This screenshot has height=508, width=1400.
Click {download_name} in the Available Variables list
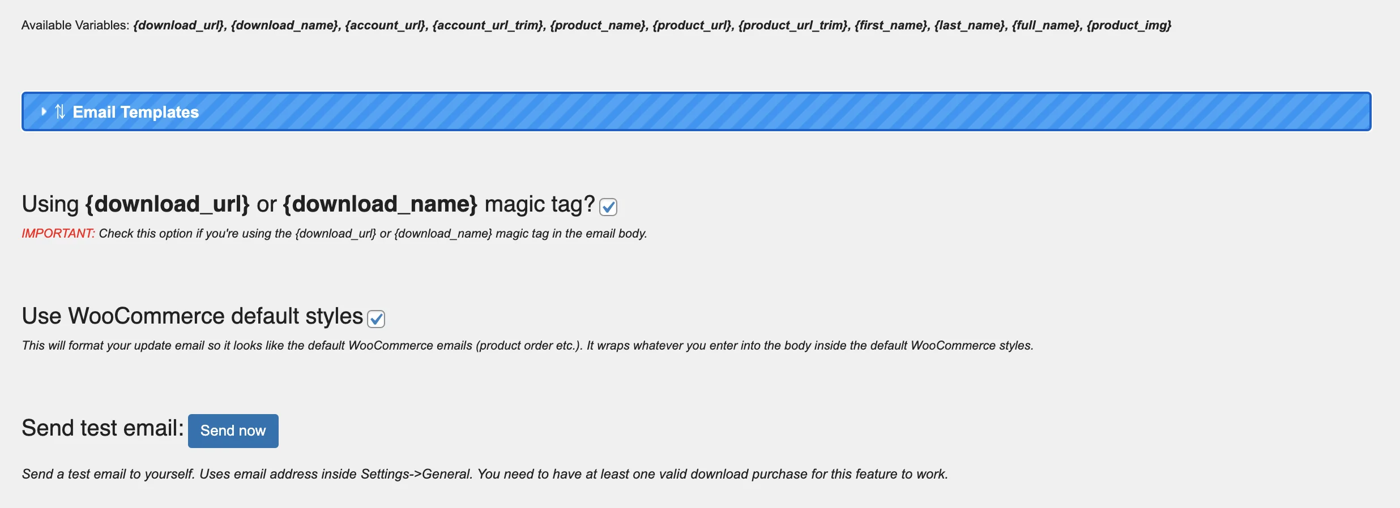[284, 25]
